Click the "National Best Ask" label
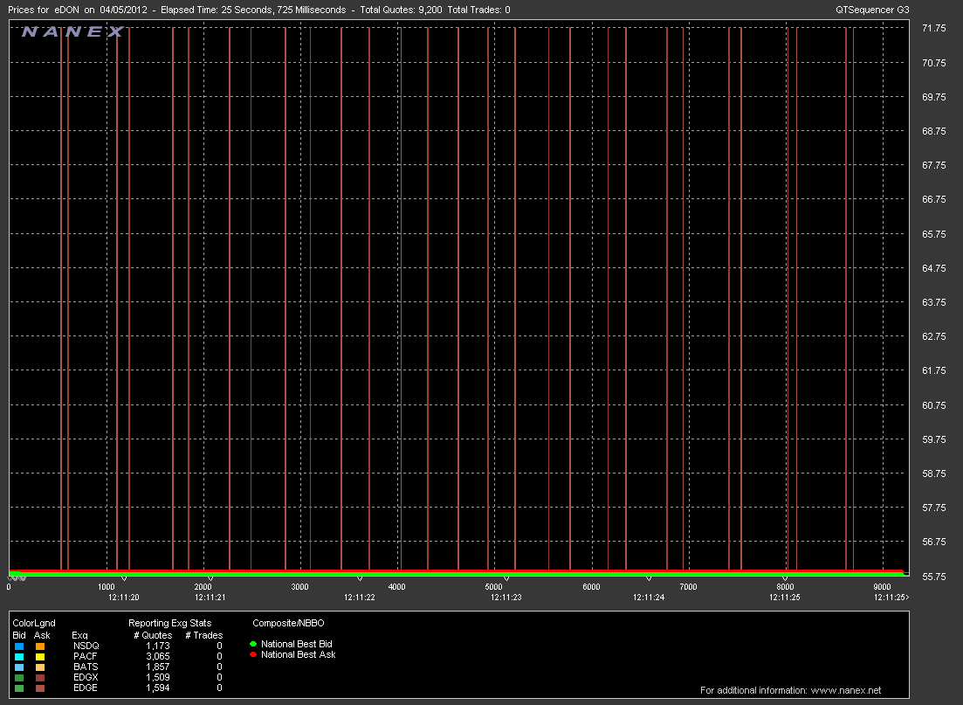Screen dimensions: 963x705 (298, 654)
